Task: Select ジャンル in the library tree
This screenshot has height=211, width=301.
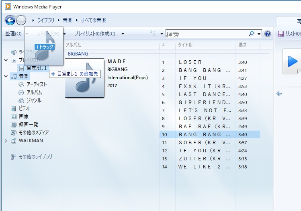Action: pos(34,100)
